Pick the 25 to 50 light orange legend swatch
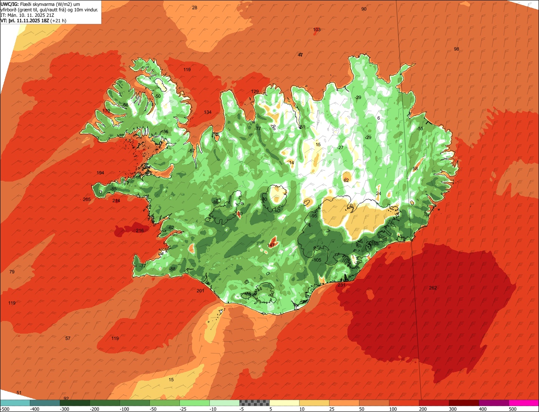 344,403
